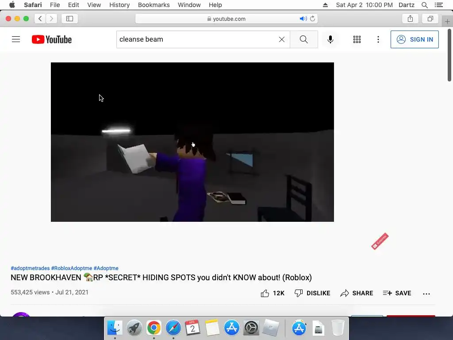The height and width of the screenshot is (340, 453).
Task: Click the DISLIKE button
Action: tap(312, 293)
